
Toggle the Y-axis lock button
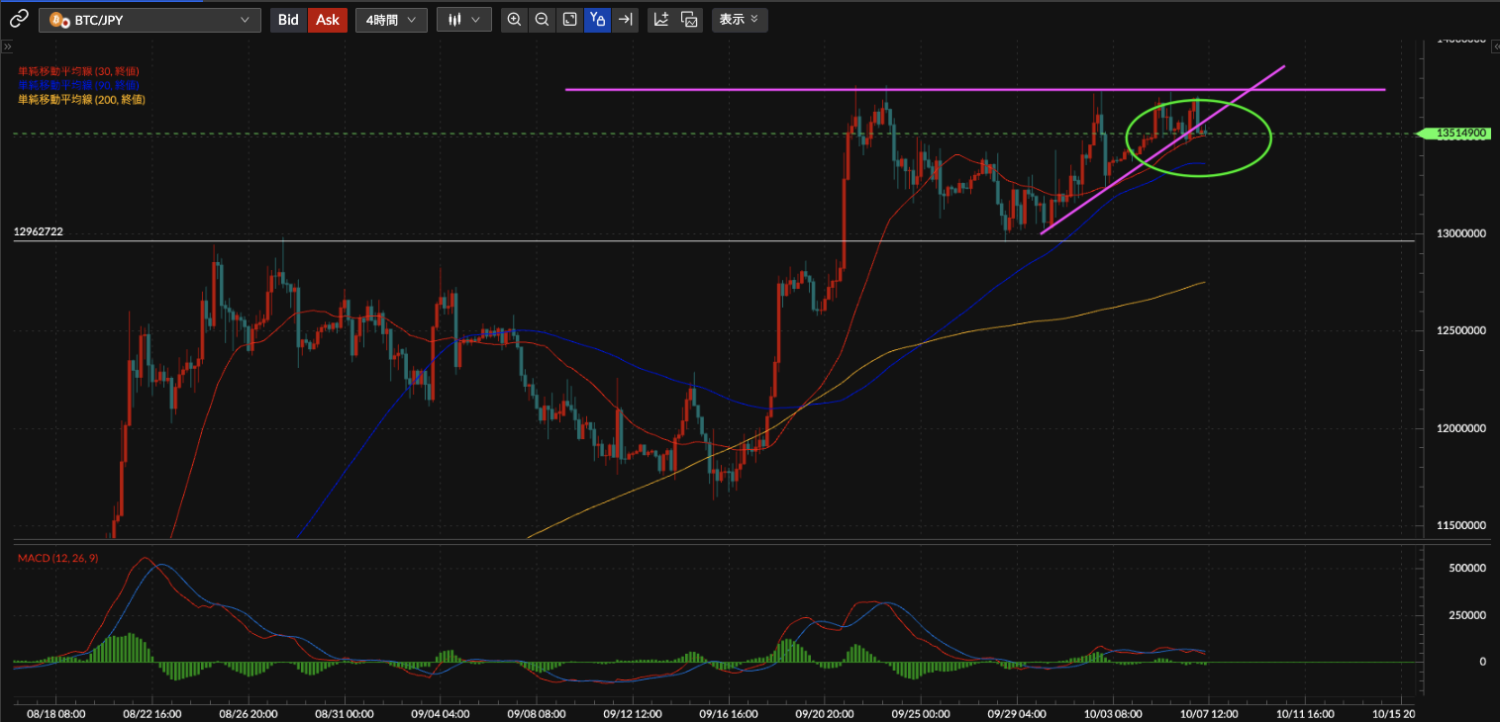click(597, 20)
